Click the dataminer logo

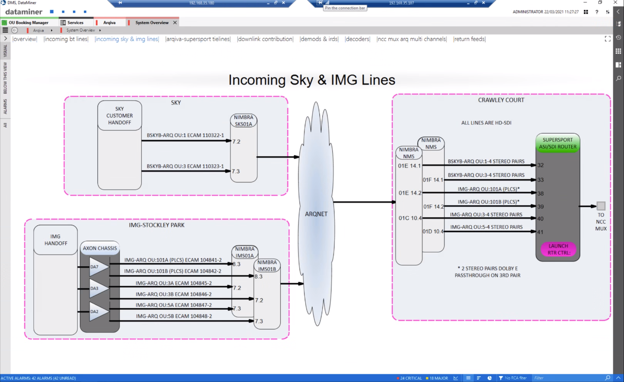[24, 12]
